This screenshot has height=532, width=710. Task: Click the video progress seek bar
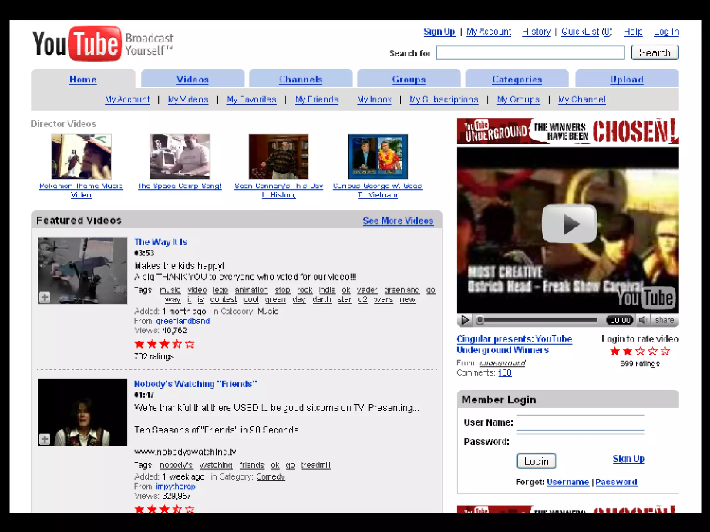point(540,320)
